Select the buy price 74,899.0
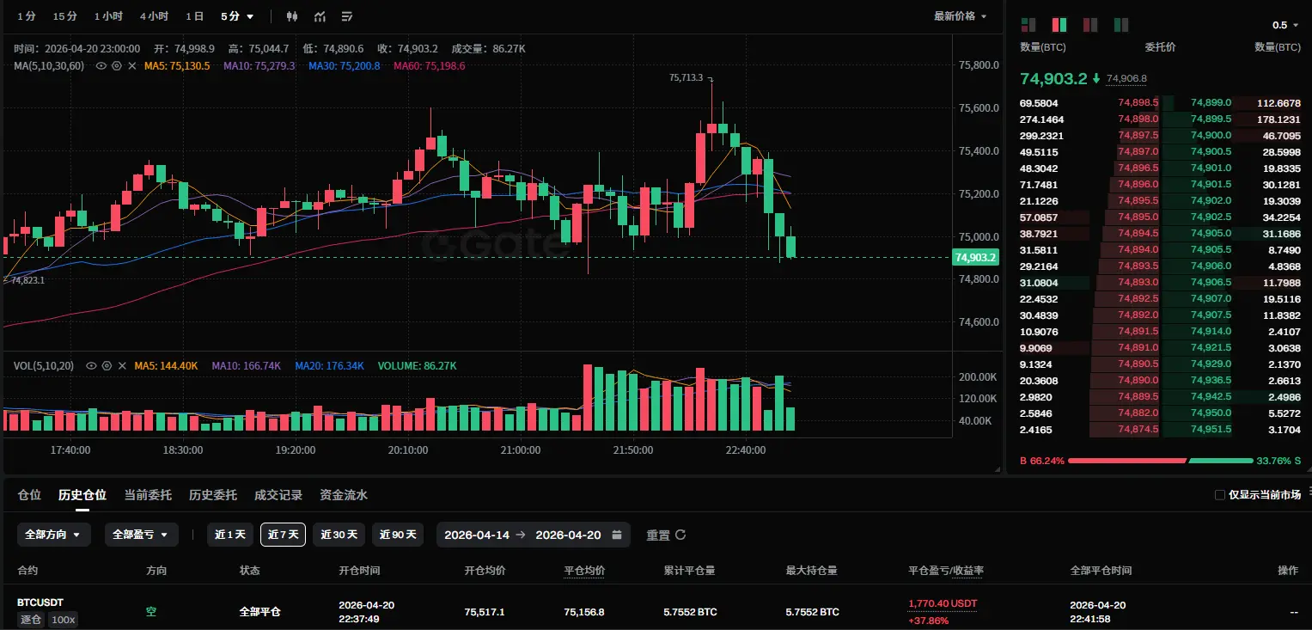 1211,103
